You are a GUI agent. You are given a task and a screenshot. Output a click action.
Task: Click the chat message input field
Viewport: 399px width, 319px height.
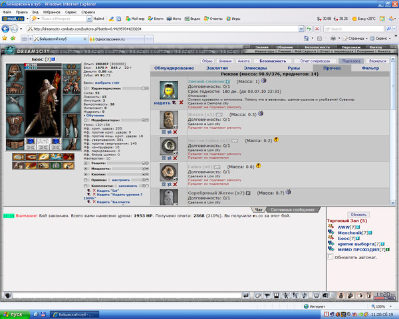[126, 296]
